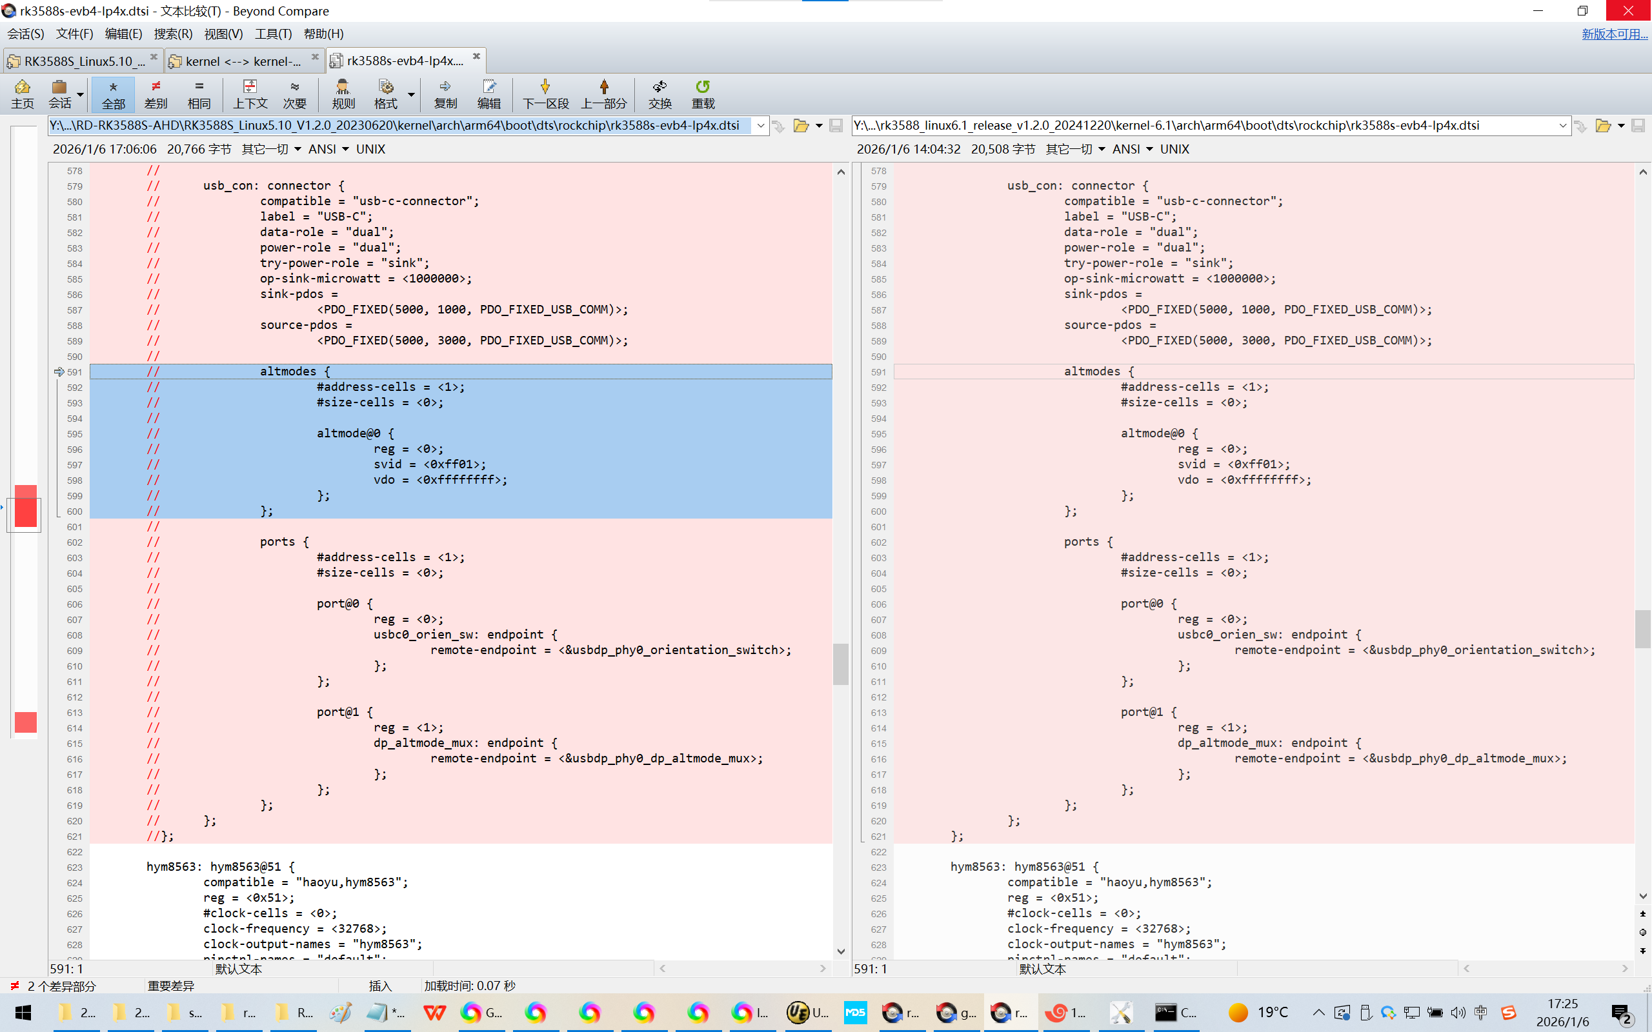Open the 搜索(R) menu

click(174, 34)
